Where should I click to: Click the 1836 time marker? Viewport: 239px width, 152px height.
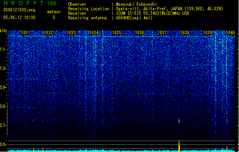139,33
